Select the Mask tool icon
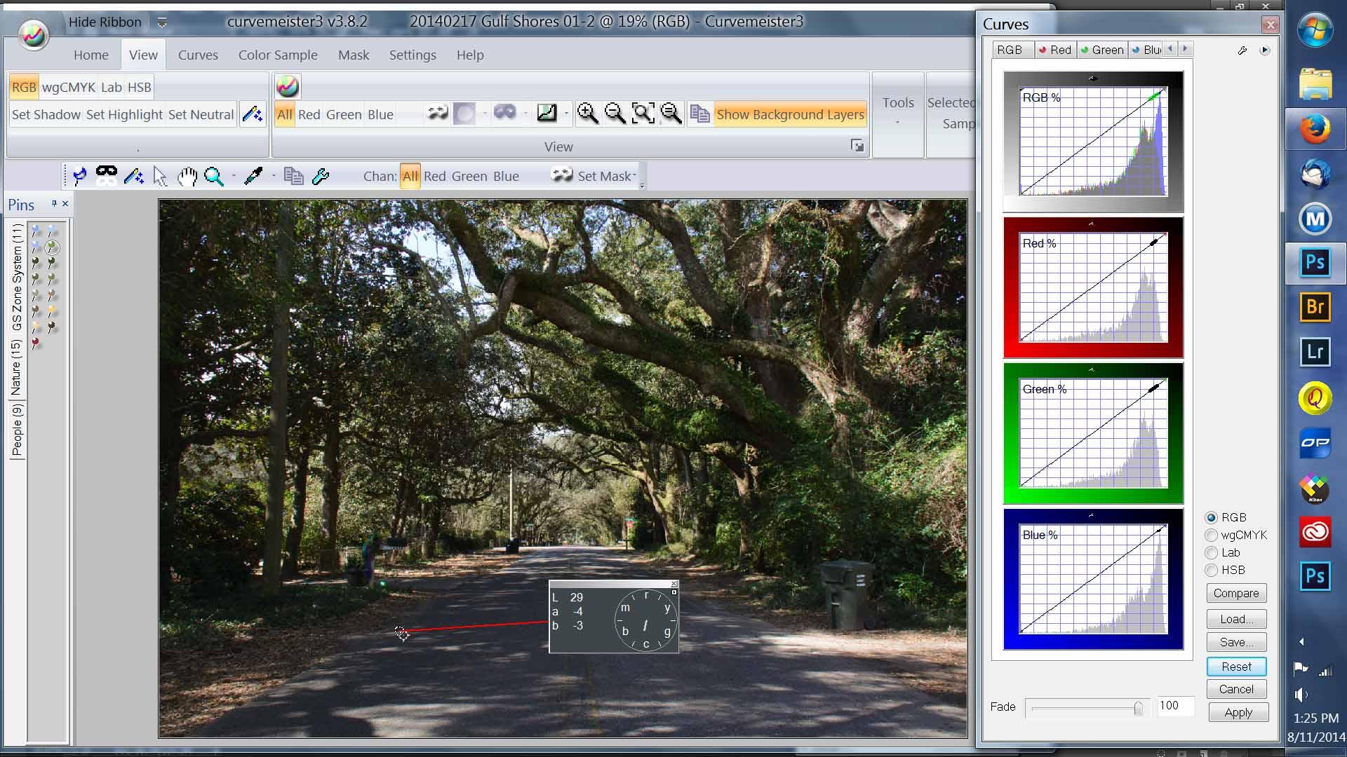The height and width of the screenshot is (757, 1347). coord(107,176)
